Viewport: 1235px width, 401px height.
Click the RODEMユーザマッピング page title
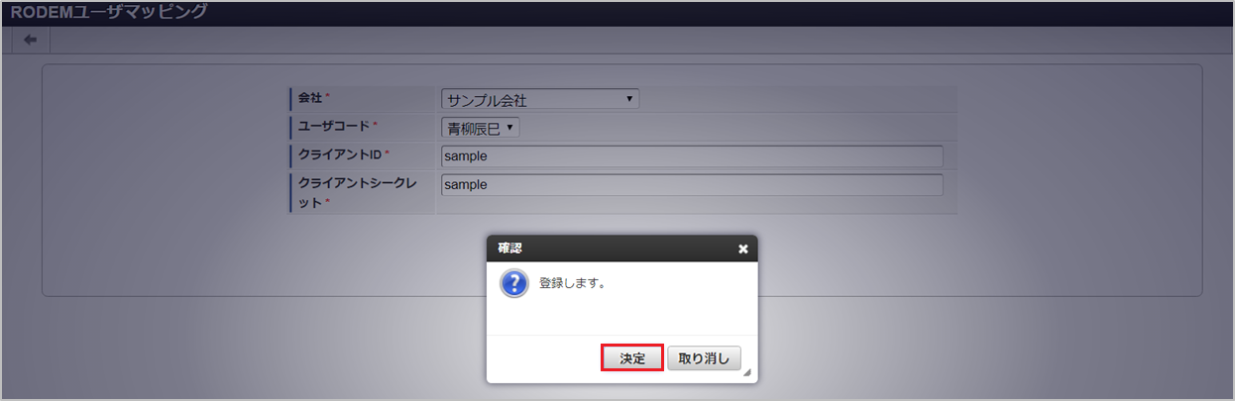tap(109, 12)
